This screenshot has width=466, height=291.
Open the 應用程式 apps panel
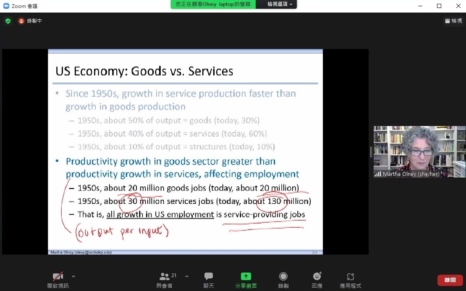tap(350, 277)
